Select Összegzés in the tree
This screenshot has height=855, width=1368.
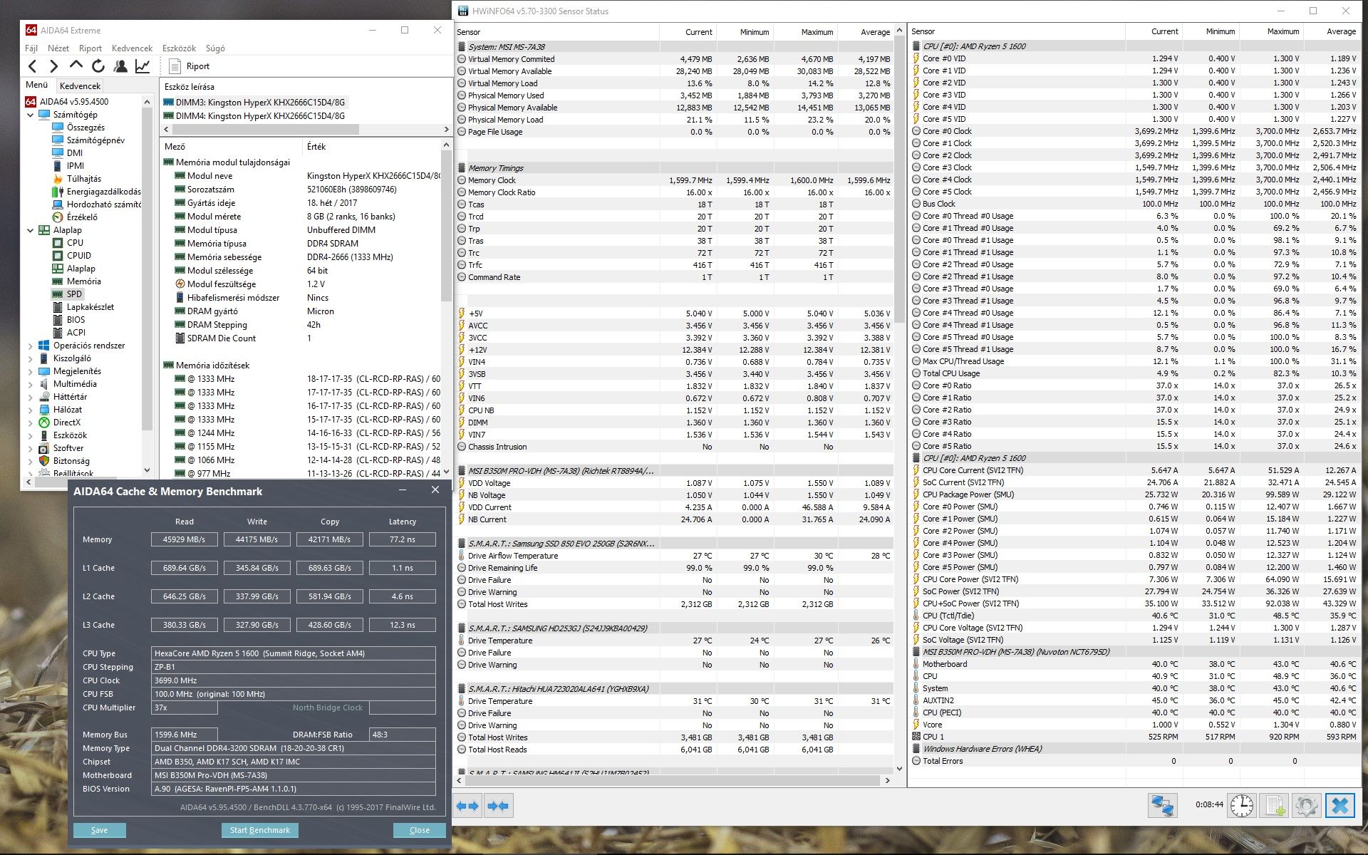tap(85, 128)
